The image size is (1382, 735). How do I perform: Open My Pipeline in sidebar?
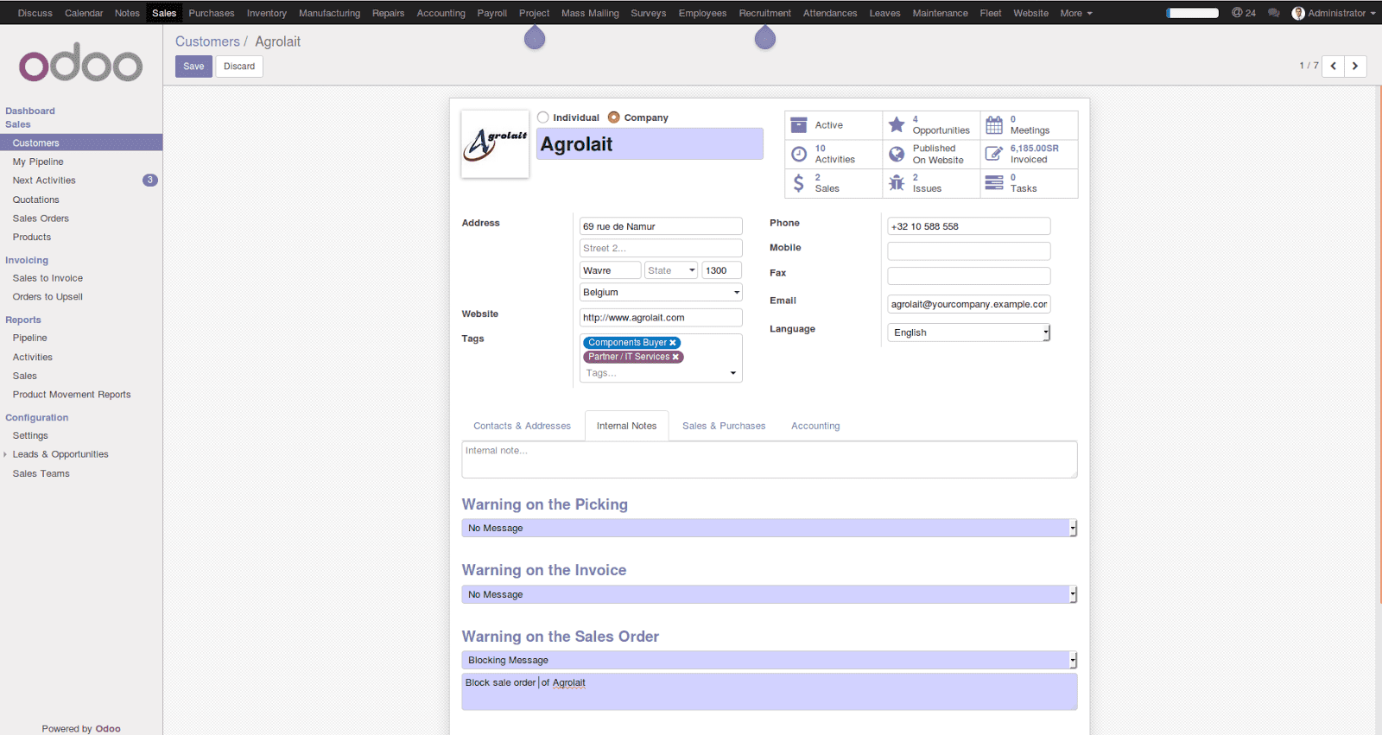(x=38, y=162)
